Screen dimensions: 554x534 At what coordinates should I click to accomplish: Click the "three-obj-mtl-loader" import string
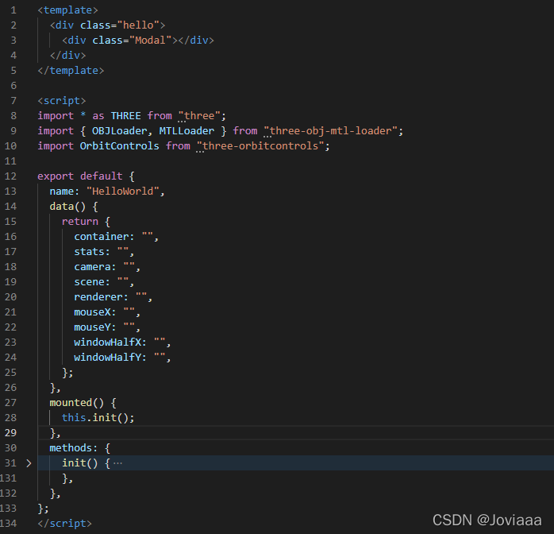(331, 131)
